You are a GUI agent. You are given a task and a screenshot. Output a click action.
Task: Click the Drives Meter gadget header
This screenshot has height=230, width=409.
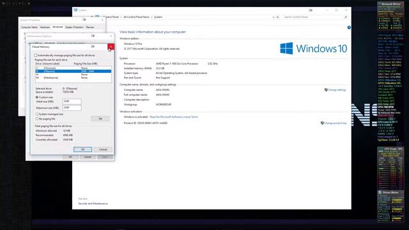click(x=390, y=192)
